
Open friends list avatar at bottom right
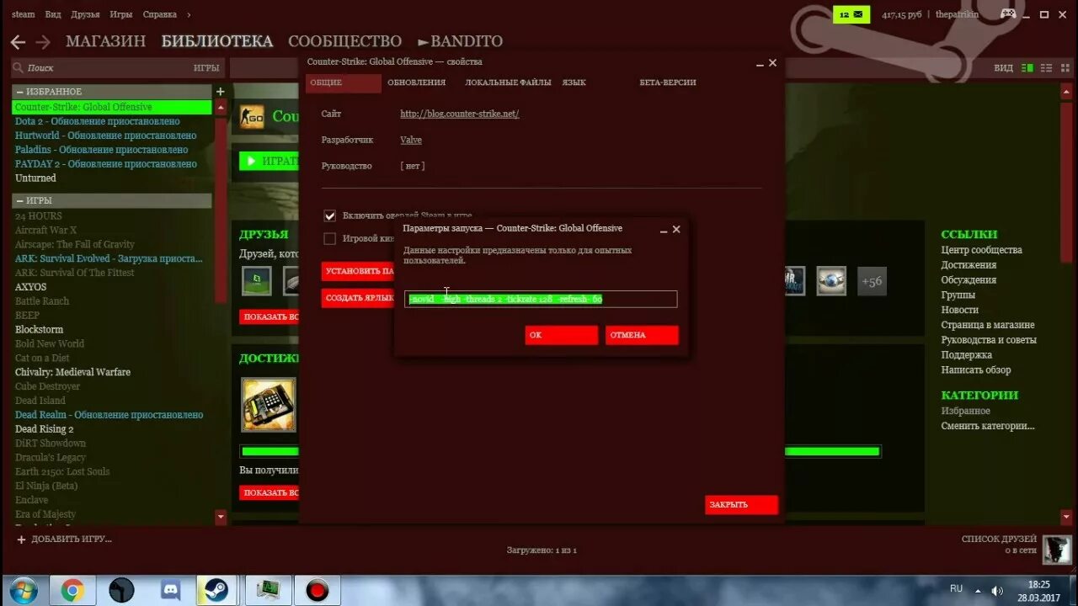coord(1057,550)
